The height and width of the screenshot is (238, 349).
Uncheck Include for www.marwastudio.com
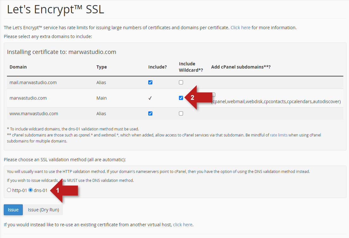[x=150, y=113]
